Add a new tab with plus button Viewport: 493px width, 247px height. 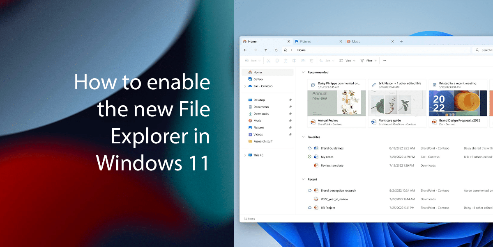coord(401,41)
